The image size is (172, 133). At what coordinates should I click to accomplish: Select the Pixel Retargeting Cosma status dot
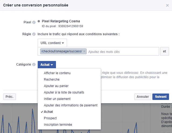click(39, 21)
